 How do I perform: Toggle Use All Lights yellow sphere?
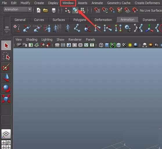pyautogui.click(x=130, y=45)
